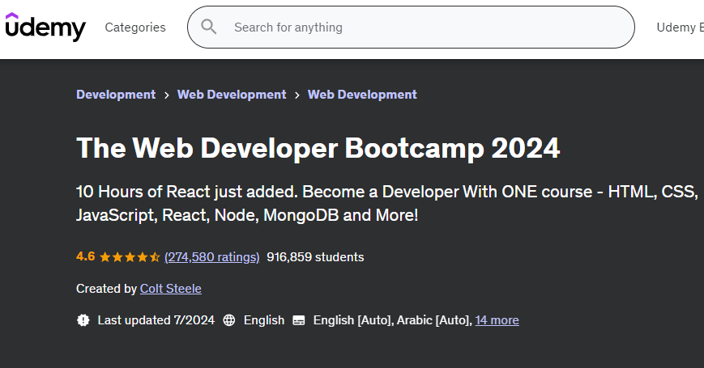The image size is (704, 368).
Task: Click the chevron right after Development
Action: (x=167, y=95)
